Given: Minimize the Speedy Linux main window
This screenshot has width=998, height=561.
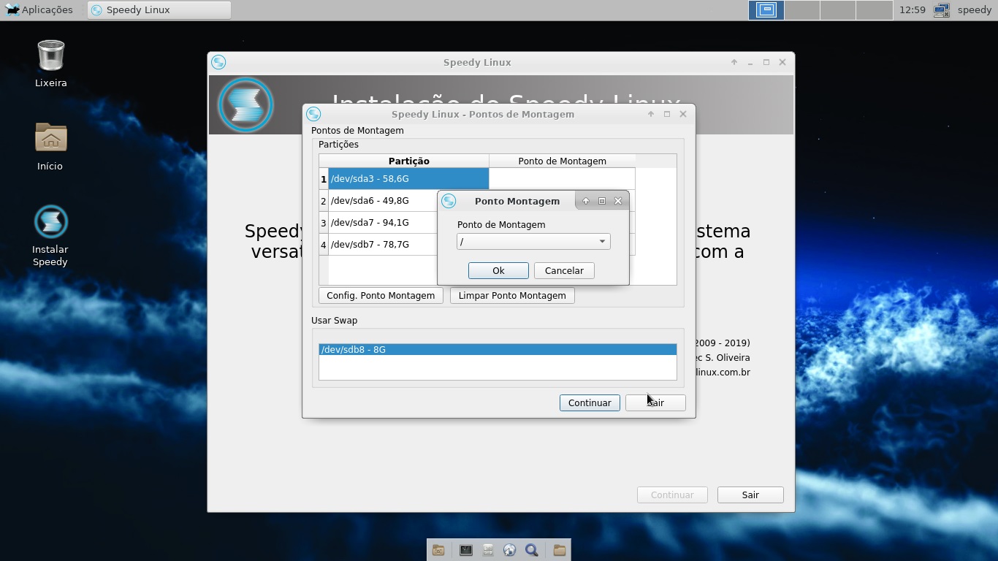Looking at the screenshot, I should click(750, 62).
